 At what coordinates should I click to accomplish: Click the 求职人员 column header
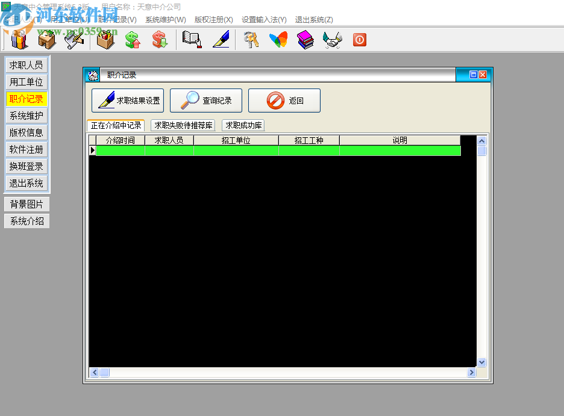169,140
